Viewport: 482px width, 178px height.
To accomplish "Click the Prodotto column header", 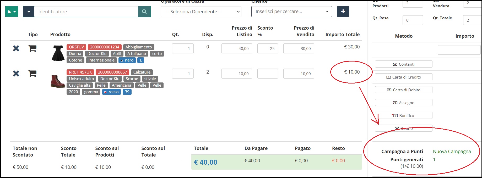I will pos(60,34).
